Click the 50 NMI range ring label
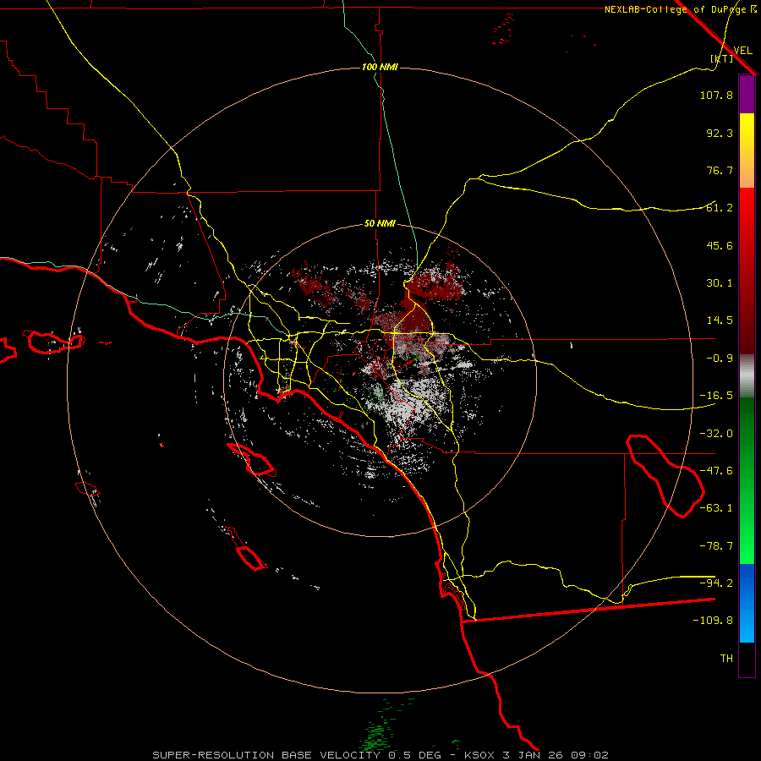 click(x=380, y=224)
